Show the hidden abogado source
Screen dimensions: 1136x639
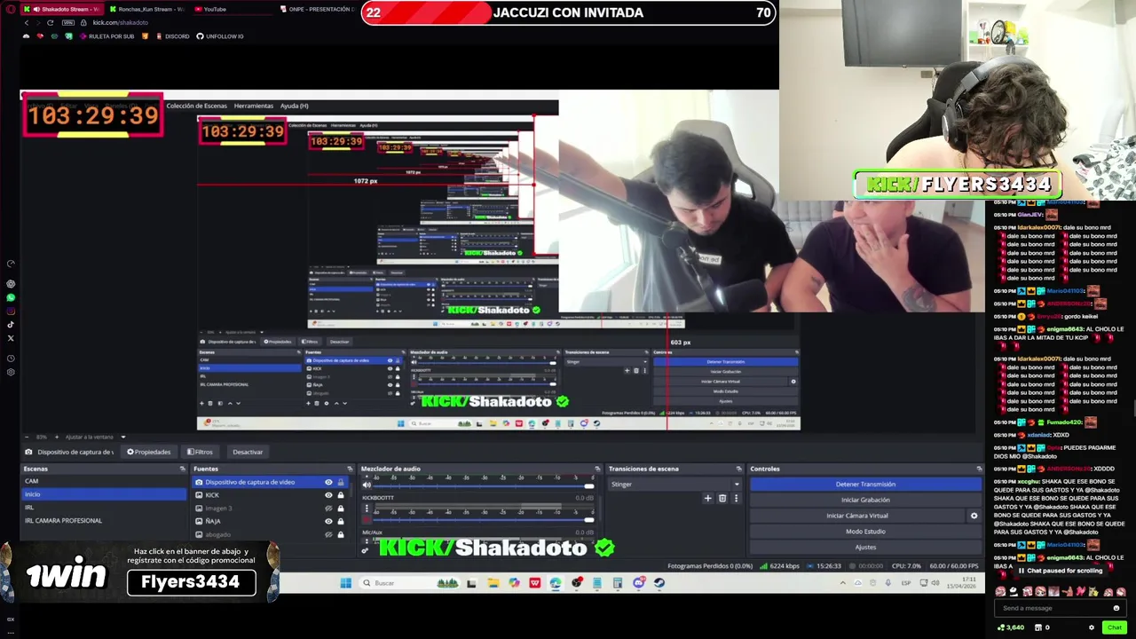328,534
